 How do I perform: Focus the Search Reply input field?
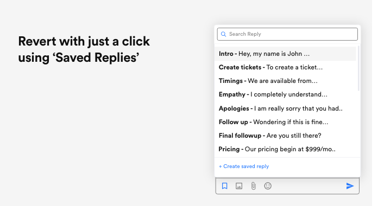(x=287, y=34)
